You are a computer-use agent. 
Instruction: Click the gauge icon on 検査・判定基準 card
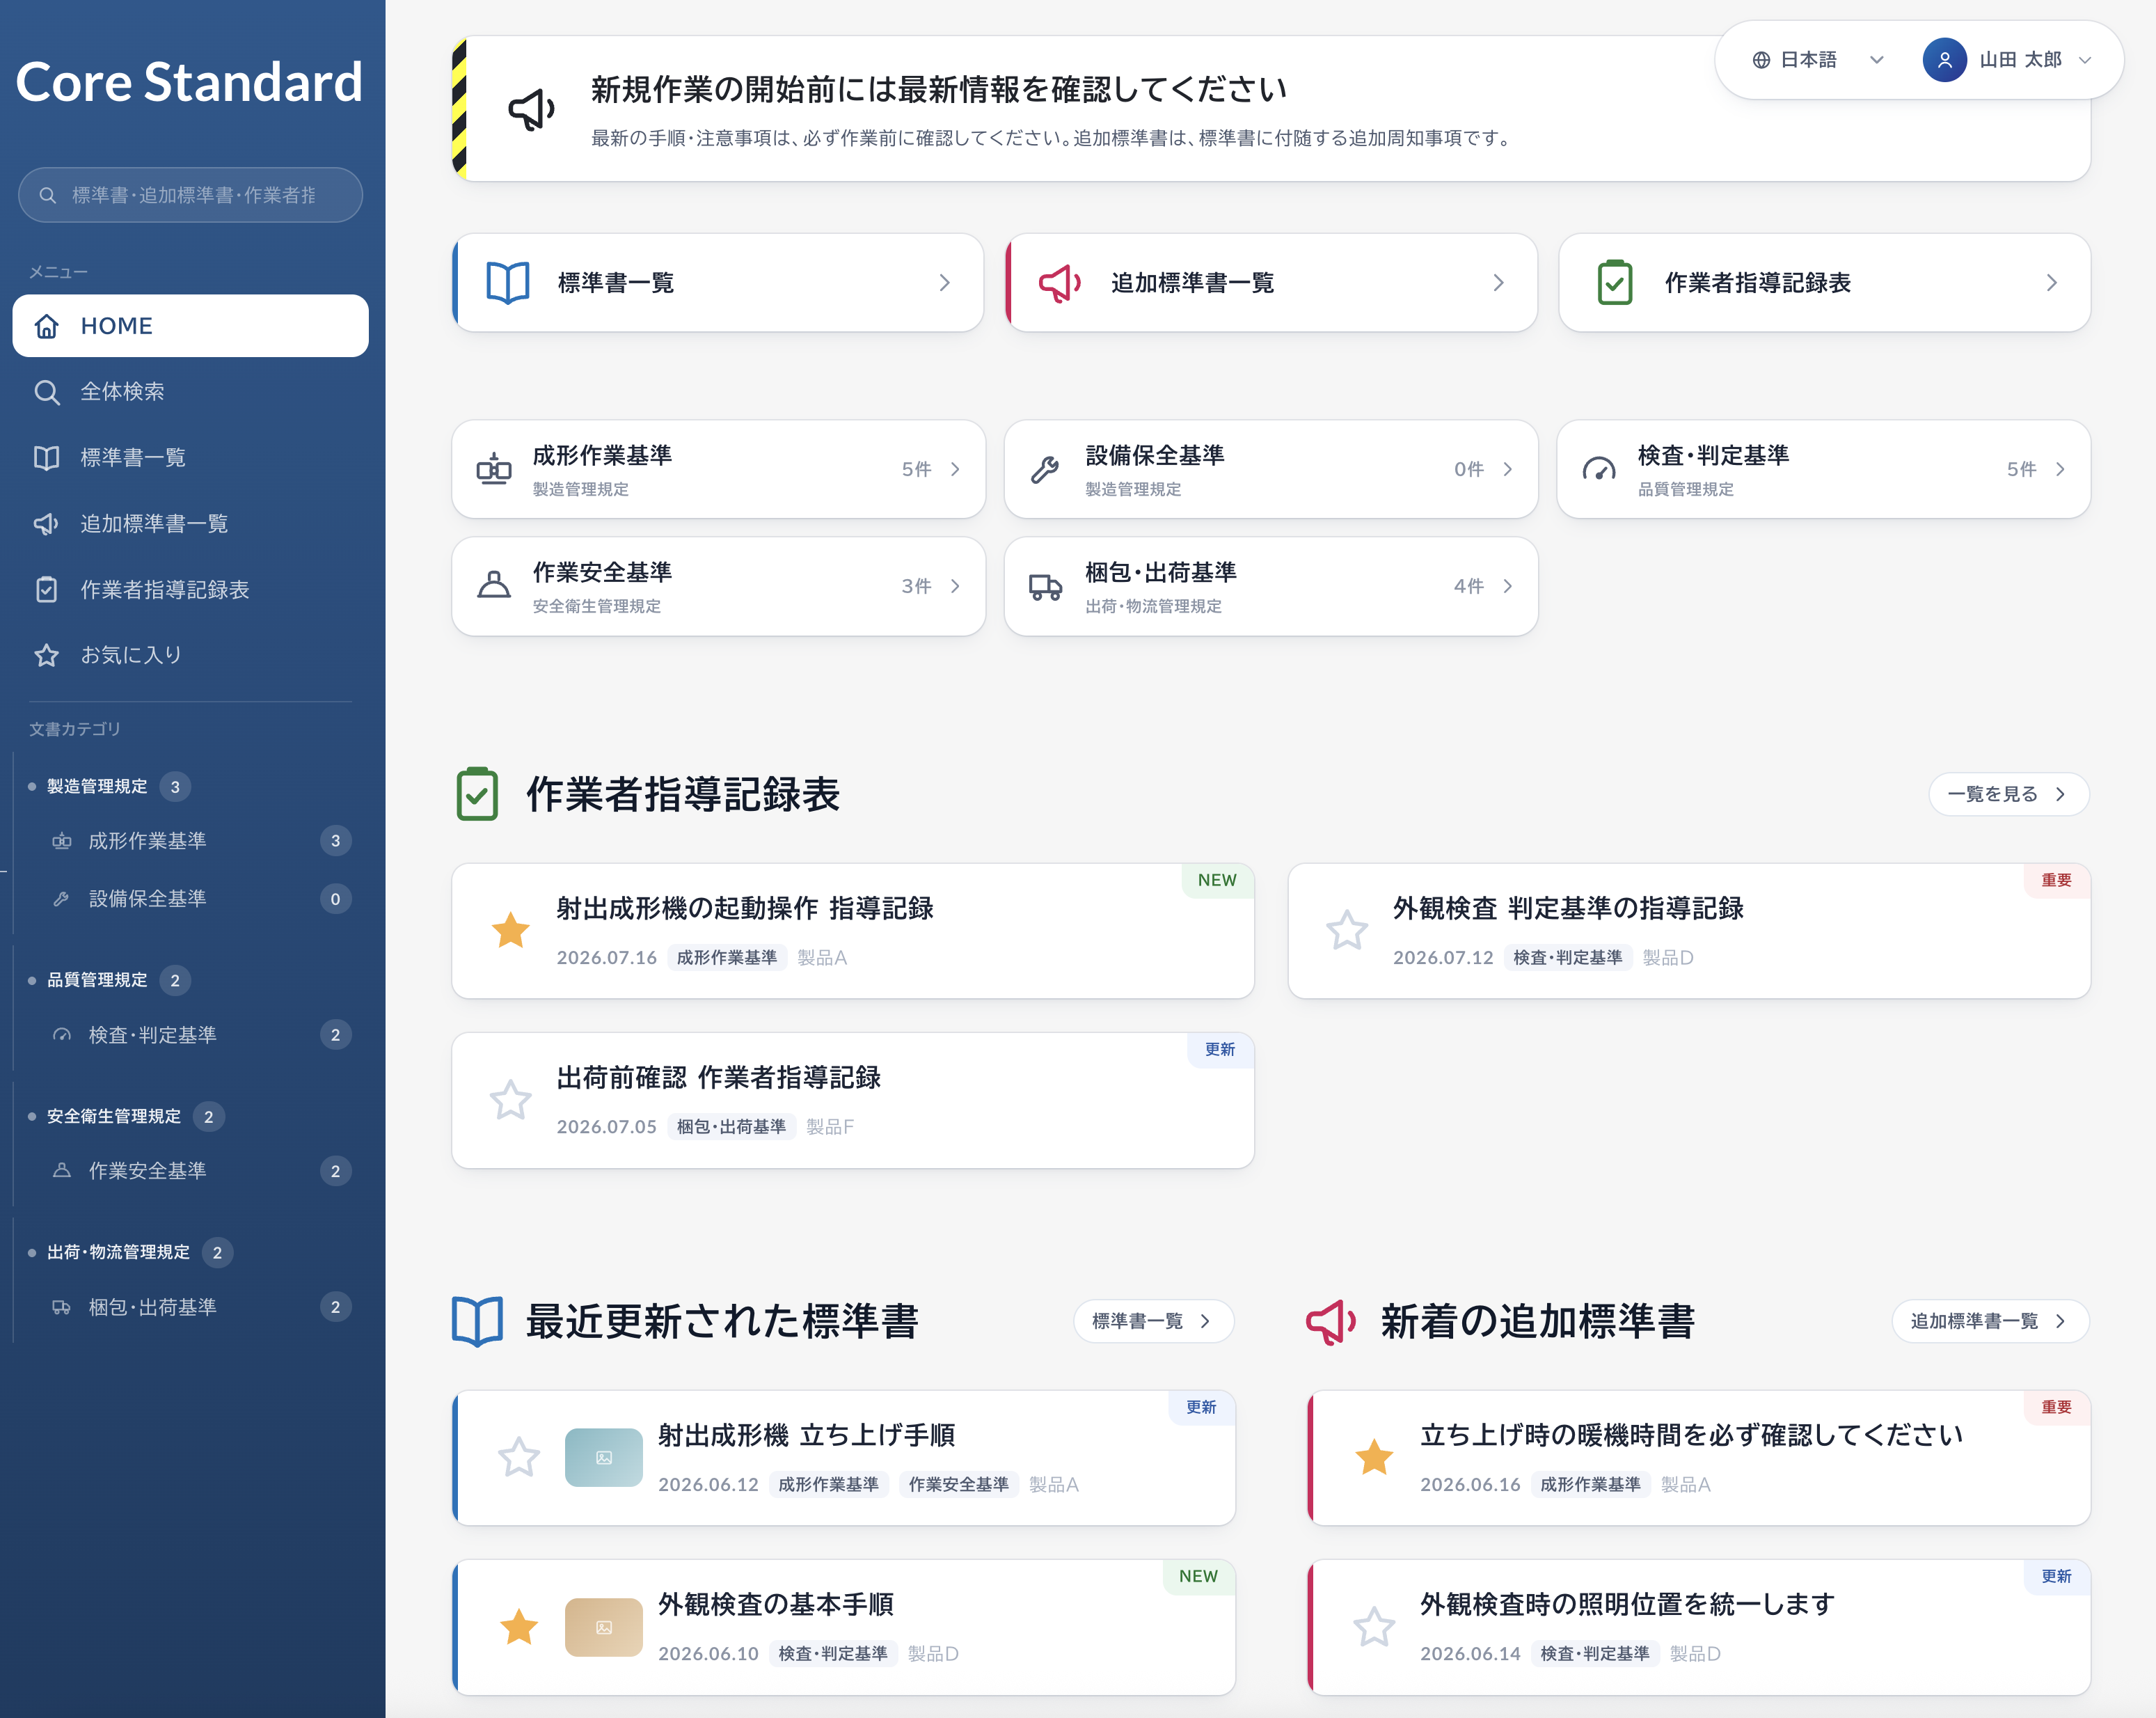click(1599, 469)
